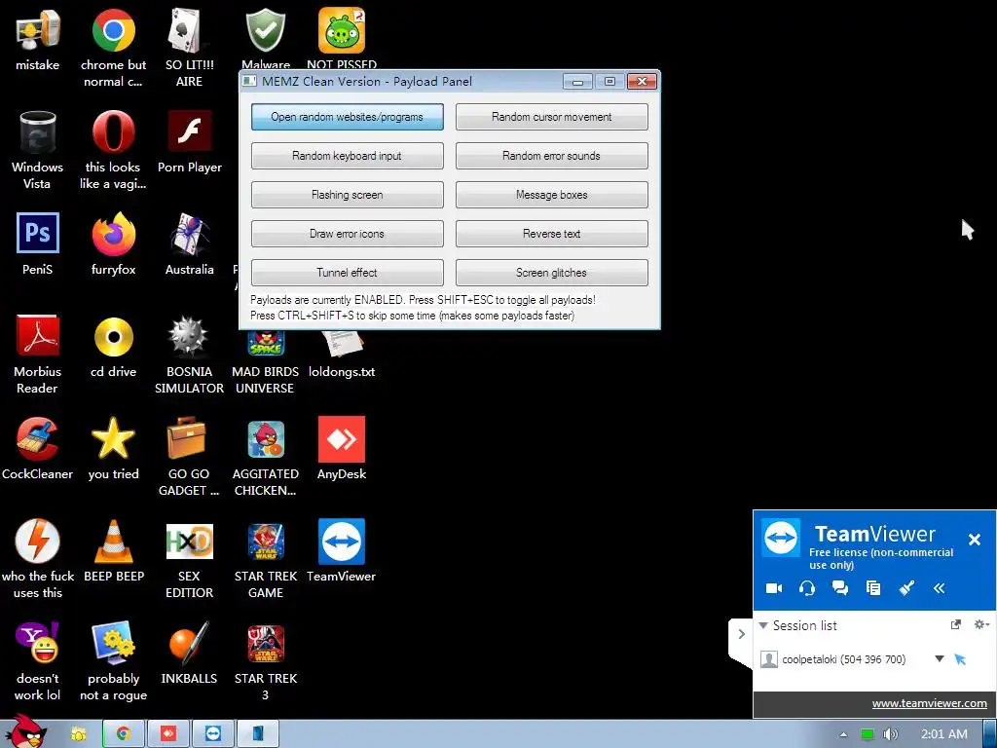Toggle the 'Draw error icons' payload
Screen dimensions: 997x748
(x=348, y=234)
